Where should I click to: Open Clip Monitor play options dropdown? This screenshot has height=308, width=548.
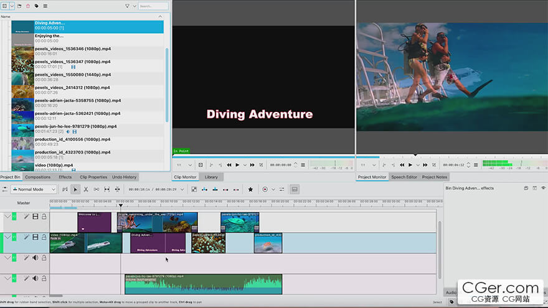tap(245, 165)
